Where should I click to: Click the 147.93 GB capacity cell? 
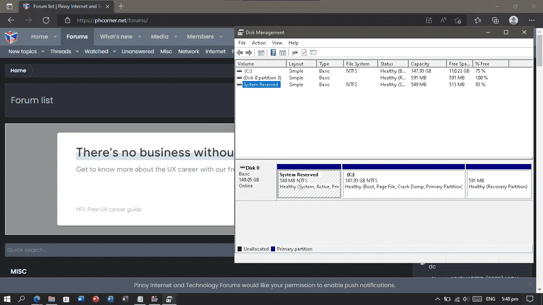click(421, 71)
